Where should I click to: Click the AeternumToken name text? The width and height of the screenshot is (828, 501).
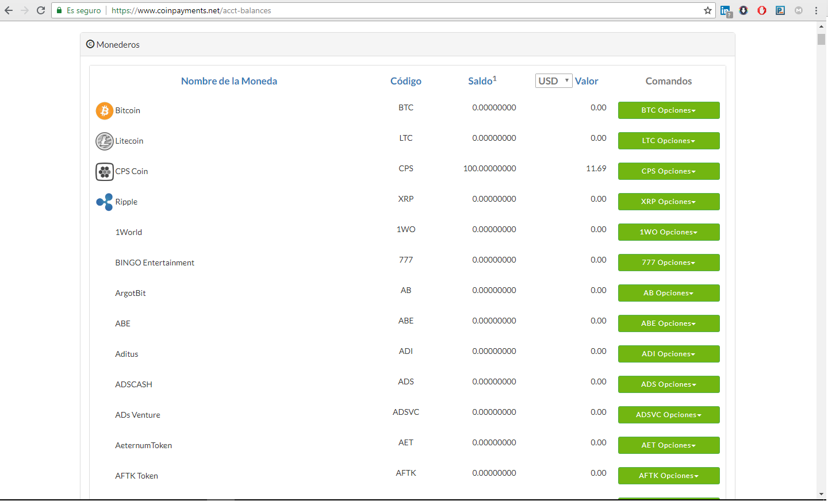point(144,445)
